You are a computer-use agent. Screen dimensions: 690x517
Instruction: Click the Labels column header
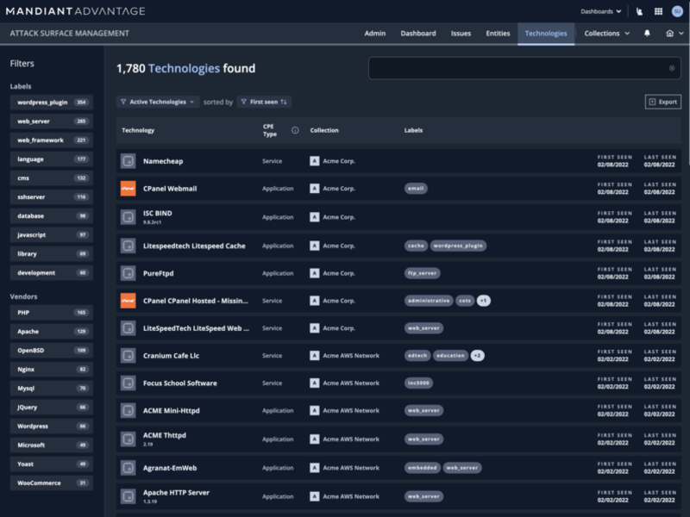coord(413,130)
